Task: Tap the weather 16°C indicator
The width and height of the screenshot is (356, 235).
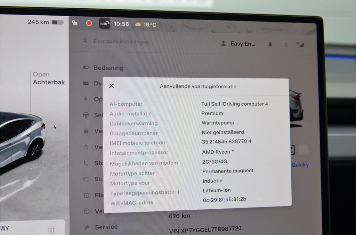Action: 146,25
